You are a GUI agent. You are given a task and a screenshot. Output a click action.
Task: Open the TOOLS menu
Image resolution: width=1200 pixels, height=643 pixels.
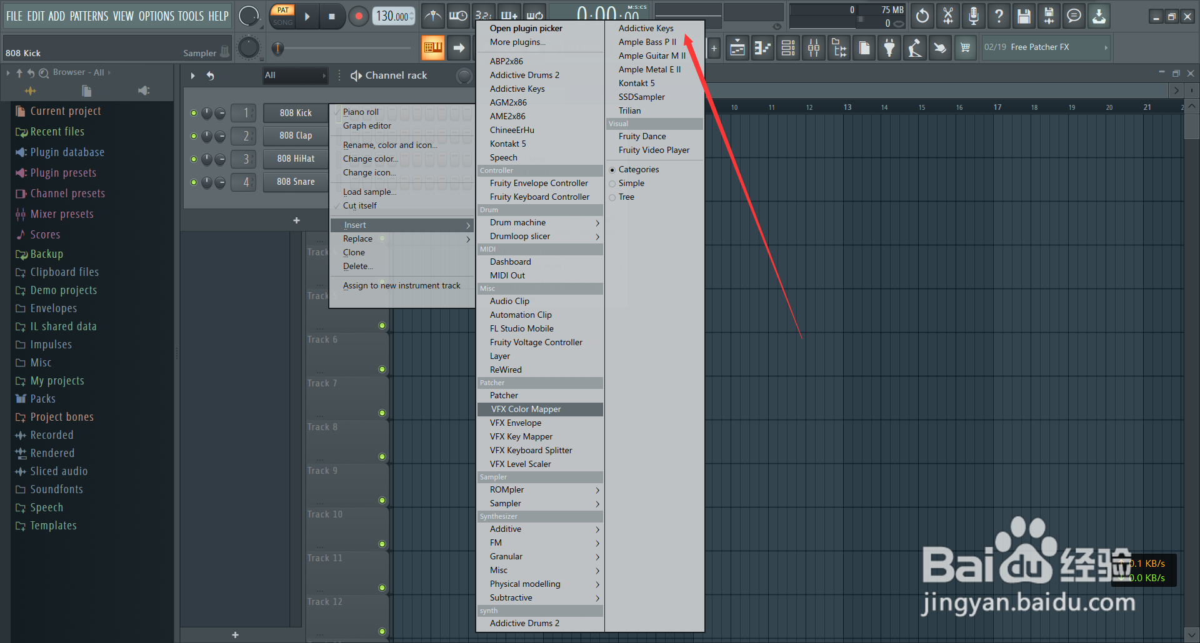point(191,16)
